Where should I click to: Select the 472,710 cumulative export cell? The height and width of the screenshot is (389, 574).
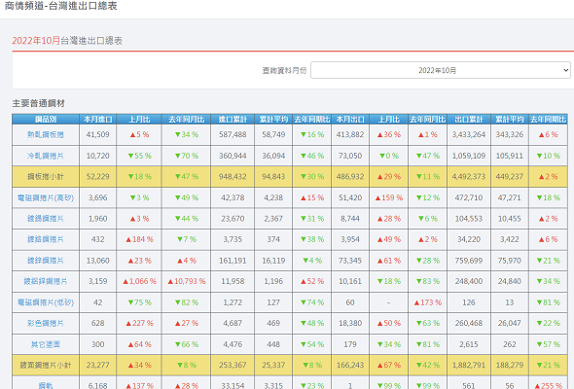(469, 198)
